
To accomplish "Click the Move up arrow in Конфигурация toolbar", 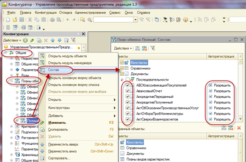I will [53, 40].
